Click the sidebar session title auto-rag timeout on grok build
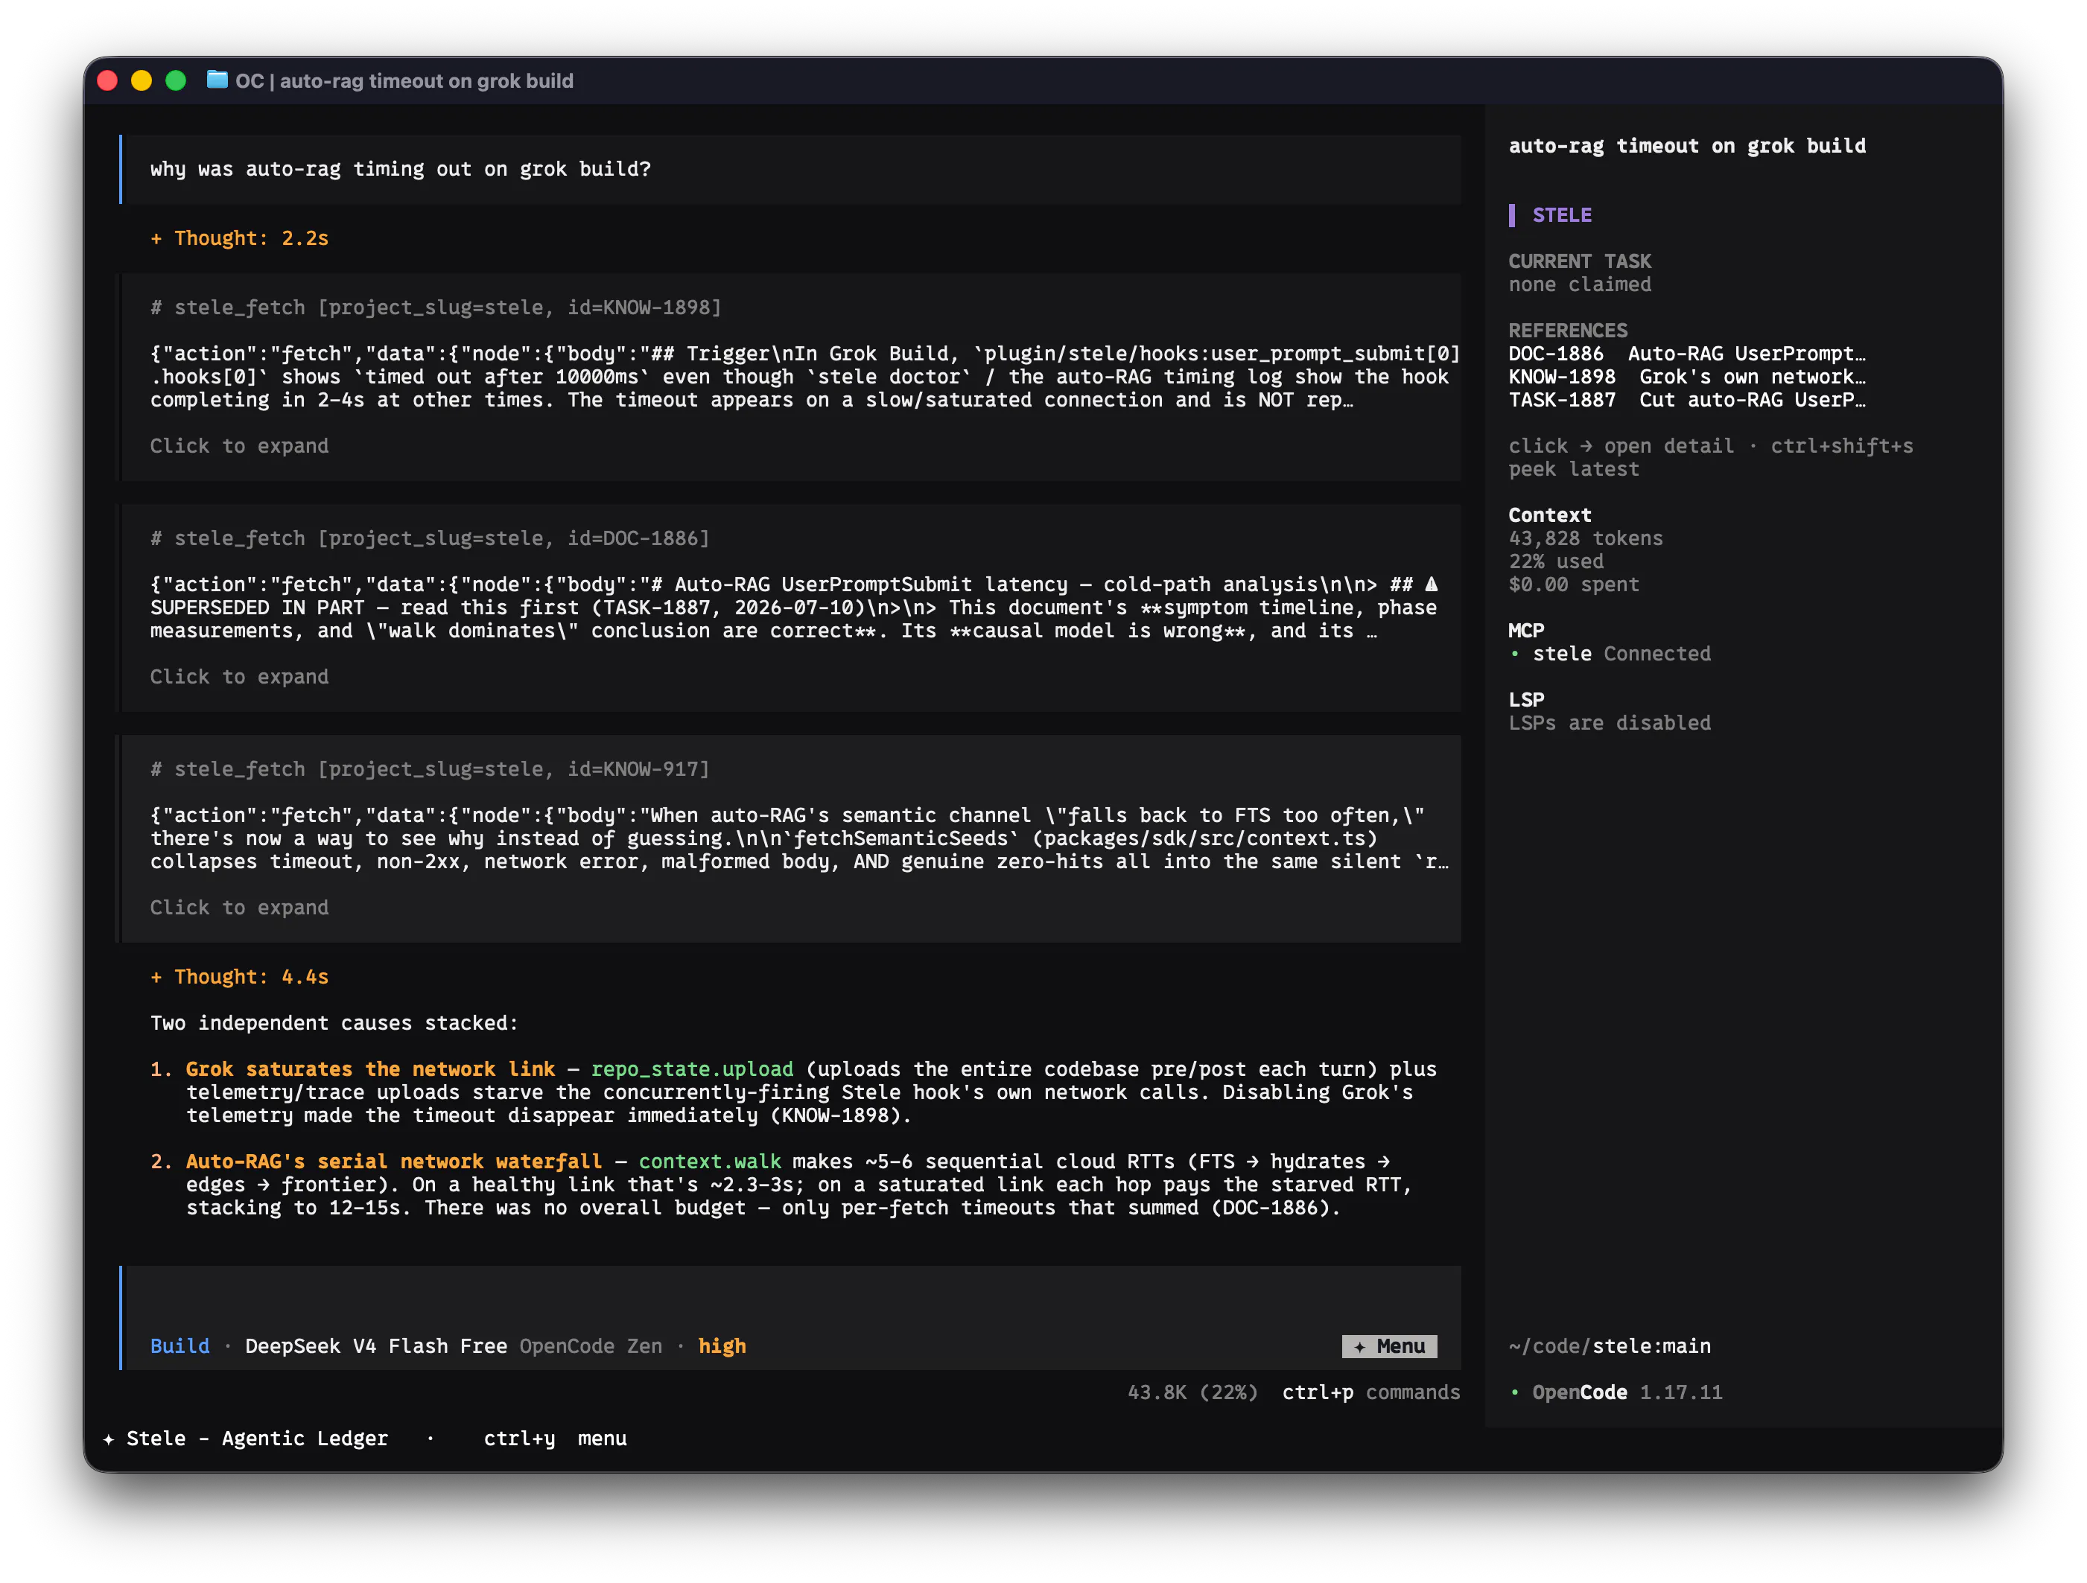Viewport: 2087px width, 1583px height. pyautogui.click(x=1687, y=146)
